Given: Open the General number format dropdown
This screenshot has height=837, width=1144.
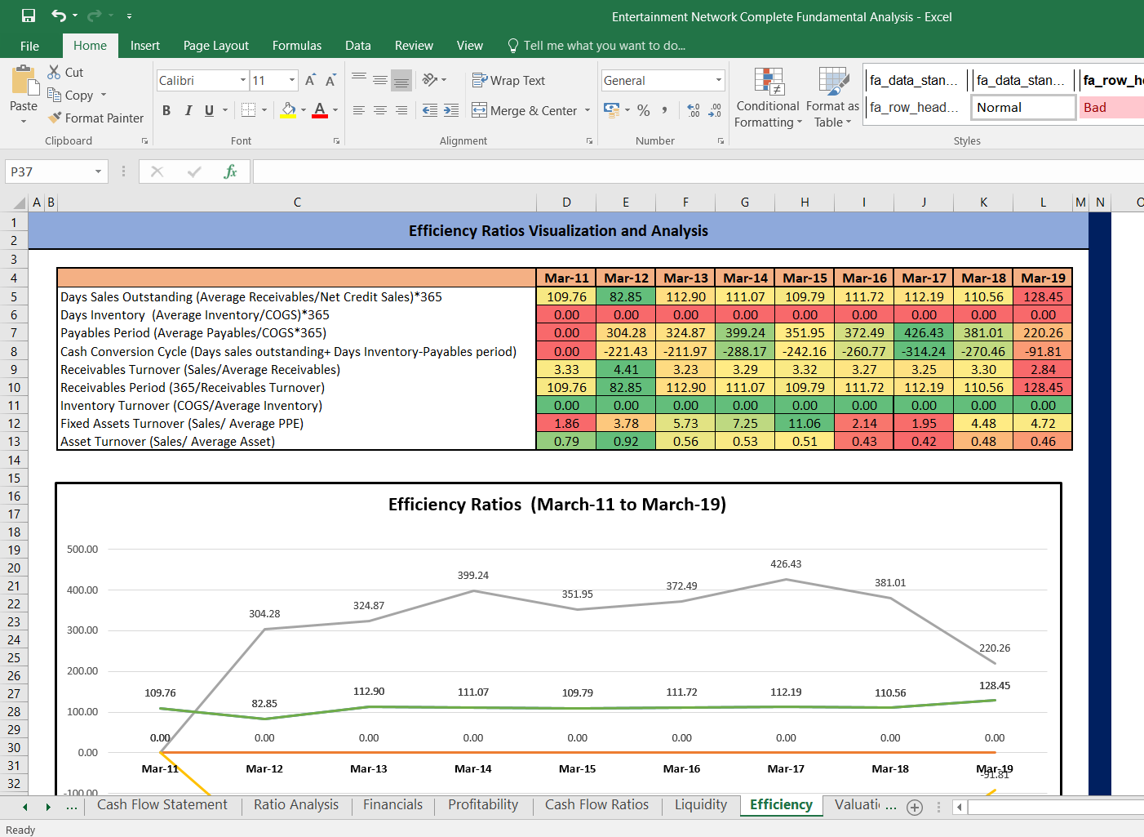Looking at the screenshot, I should click(x=719, y=80).
